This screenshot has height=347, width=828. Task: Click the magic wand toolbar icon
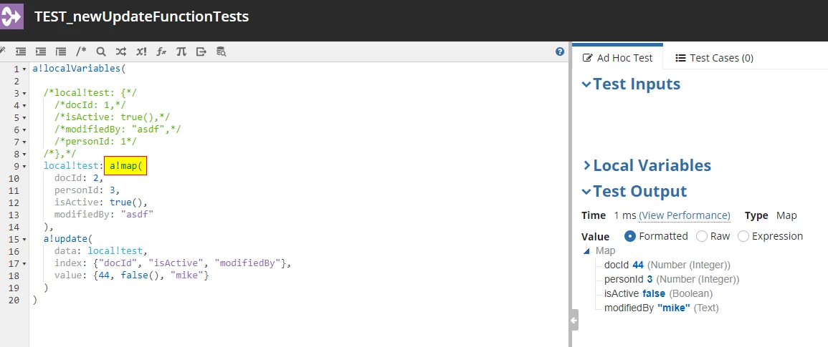(2, 52)
